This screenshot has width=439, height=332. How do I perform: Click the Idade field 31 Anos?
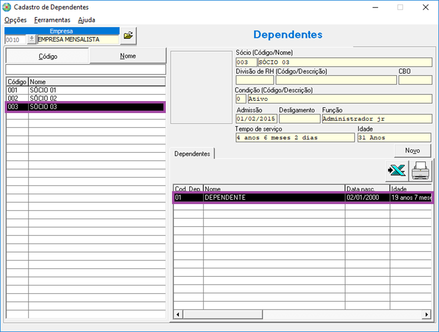tap(394, 137)
